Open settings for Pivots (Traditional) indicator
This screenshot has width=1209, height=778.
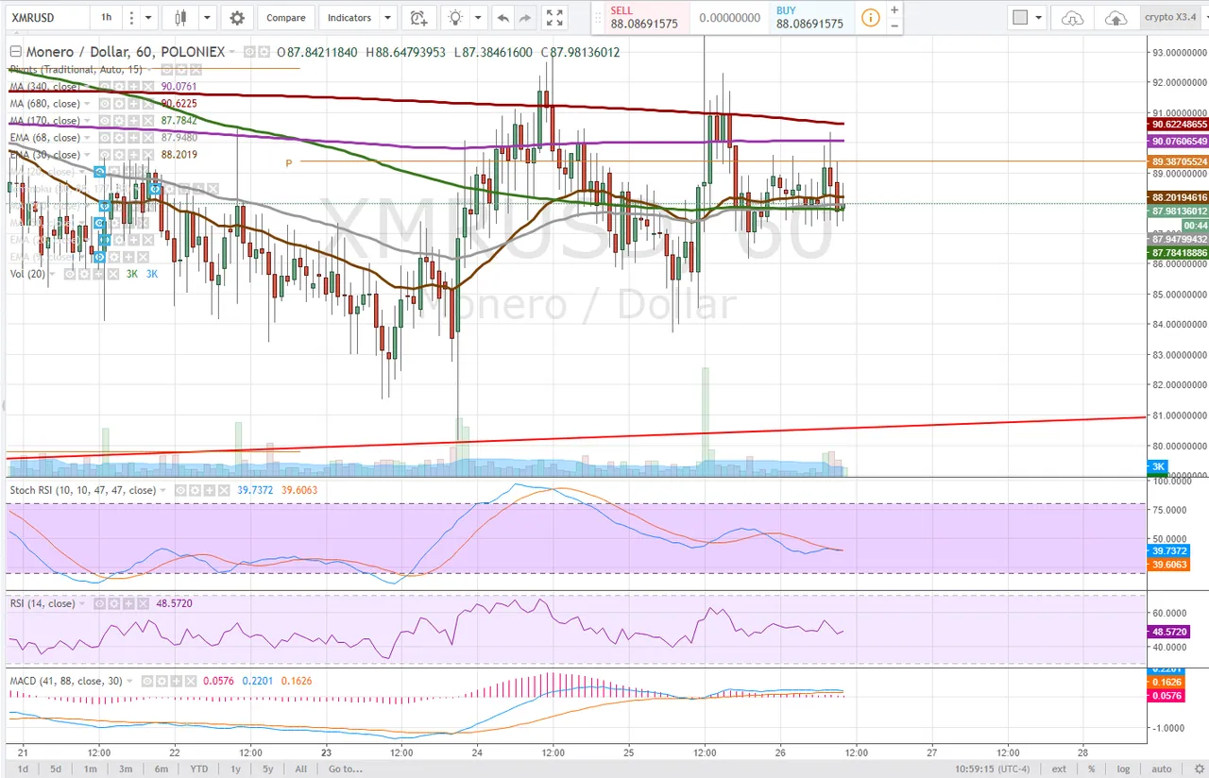181,69
